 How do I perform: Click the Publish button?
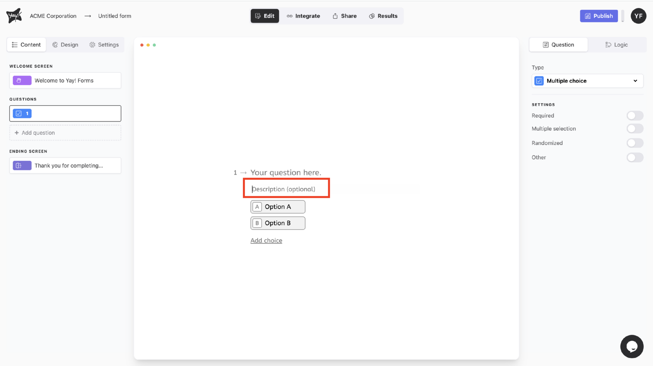point(599,16)
